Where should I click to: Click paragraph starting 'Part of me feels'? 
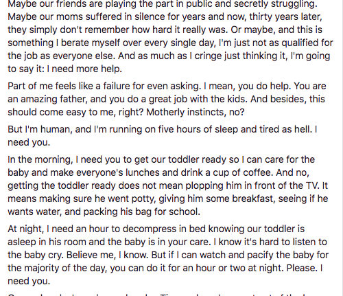pyautogui.click(x=167, y=99)
